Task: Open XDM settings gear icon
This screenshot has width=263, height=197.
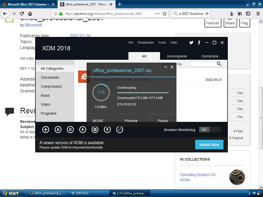Action: [x=95, y=130]
